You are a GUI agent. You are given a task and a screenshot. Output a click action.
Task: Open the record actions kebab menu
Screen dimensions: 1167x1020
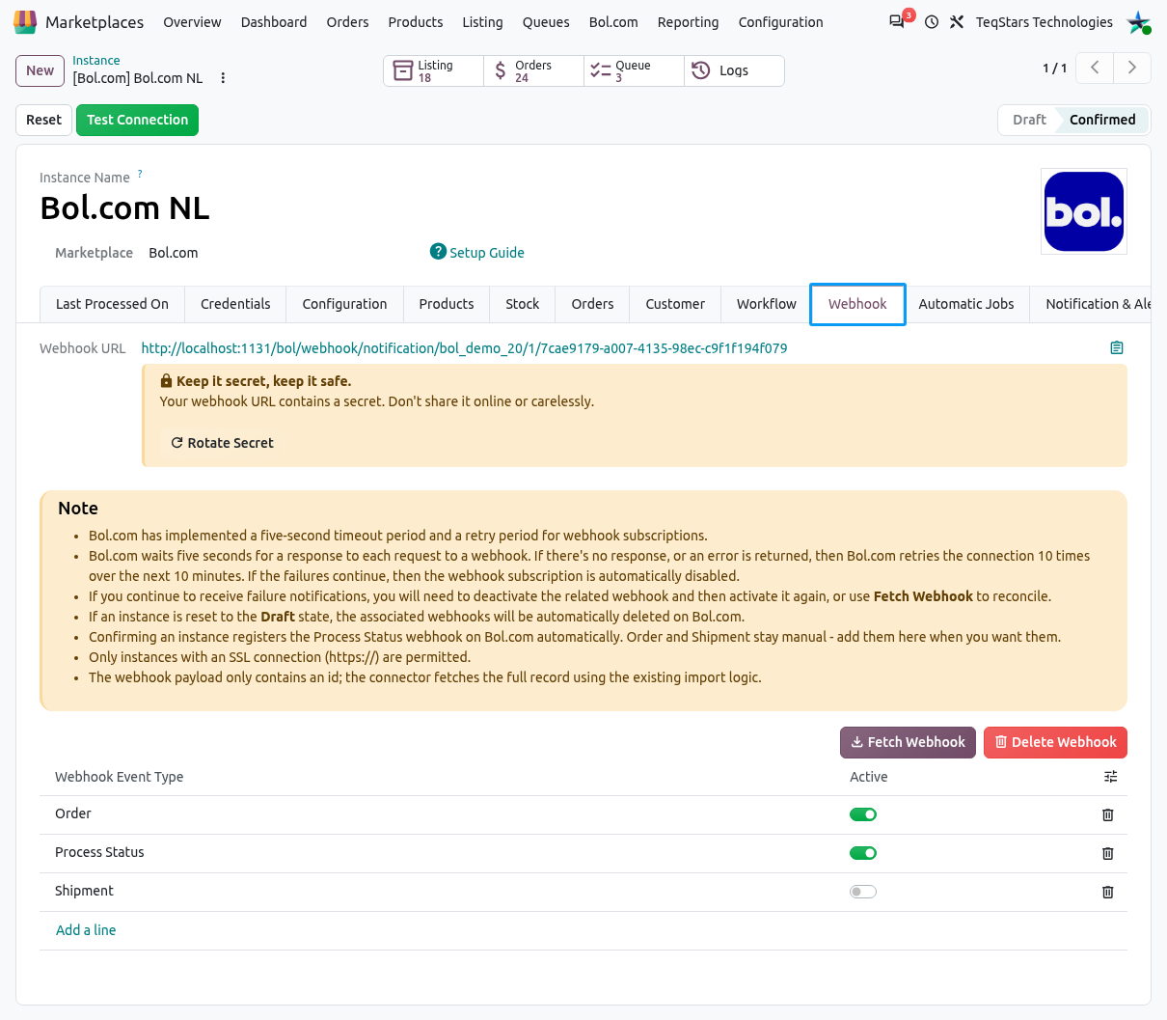tap(223, 78)
